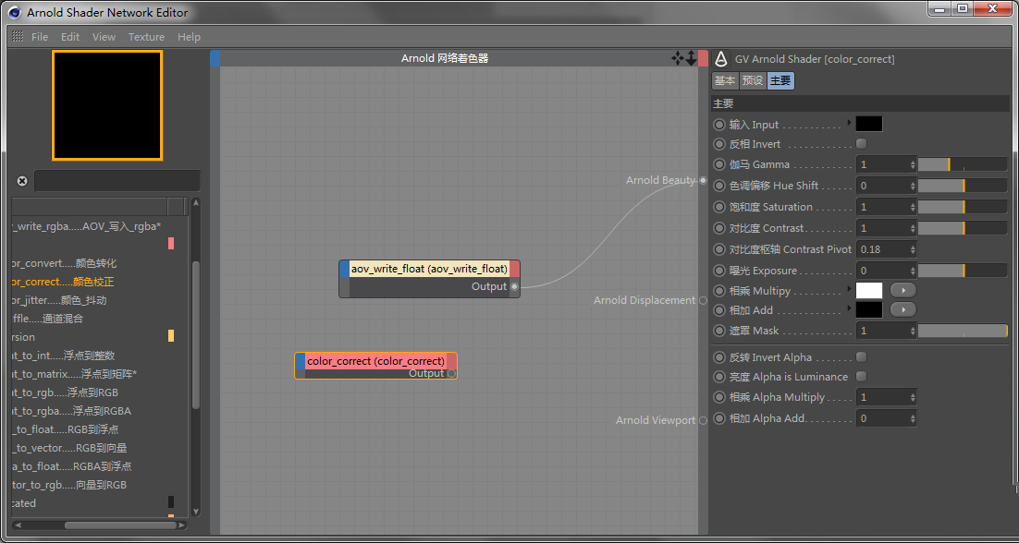Open the arrow button beside the 相加 Add swatch
Image resolution: width=1019 pixels, height=543 pixels.
coord(902,310)
